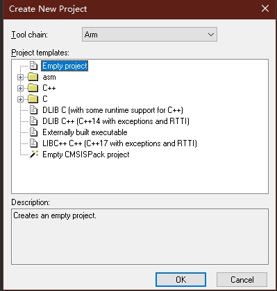Select LIBC++ C++ (C++17) template entry
The image size is (277, 291).
point(119,143)
